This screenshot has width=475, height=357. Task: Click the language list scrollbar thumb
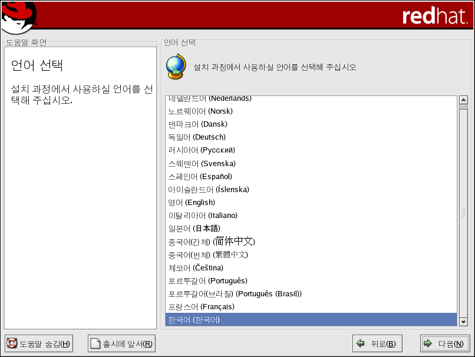[x=463, y=212]
